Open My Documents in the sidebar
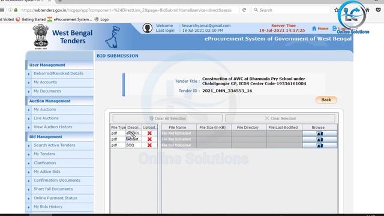This screenshot has height=216, width=384. [47, 91]
